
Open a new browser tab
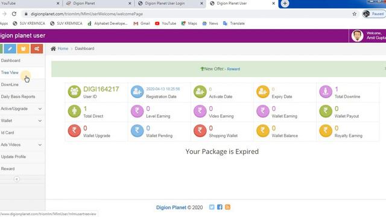pyautogui.click(x=285, y=4)
